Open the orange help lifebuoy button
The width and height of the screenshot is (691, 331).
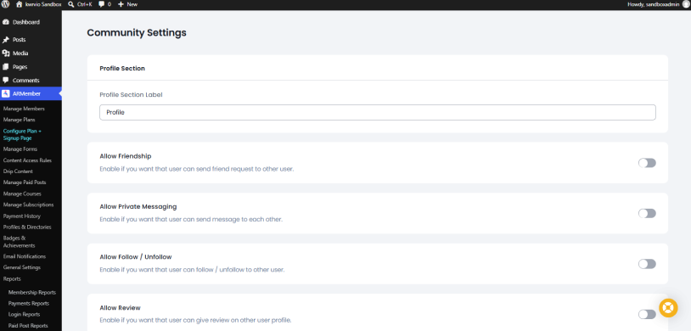(668, 308)
